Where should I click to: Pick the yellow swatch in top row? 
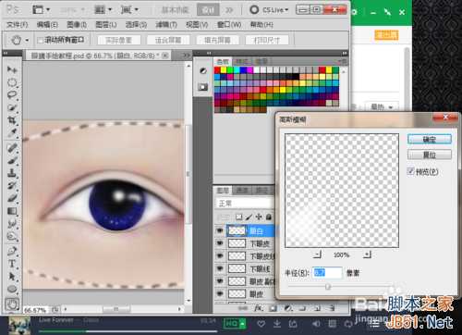(x=224, y=70)
